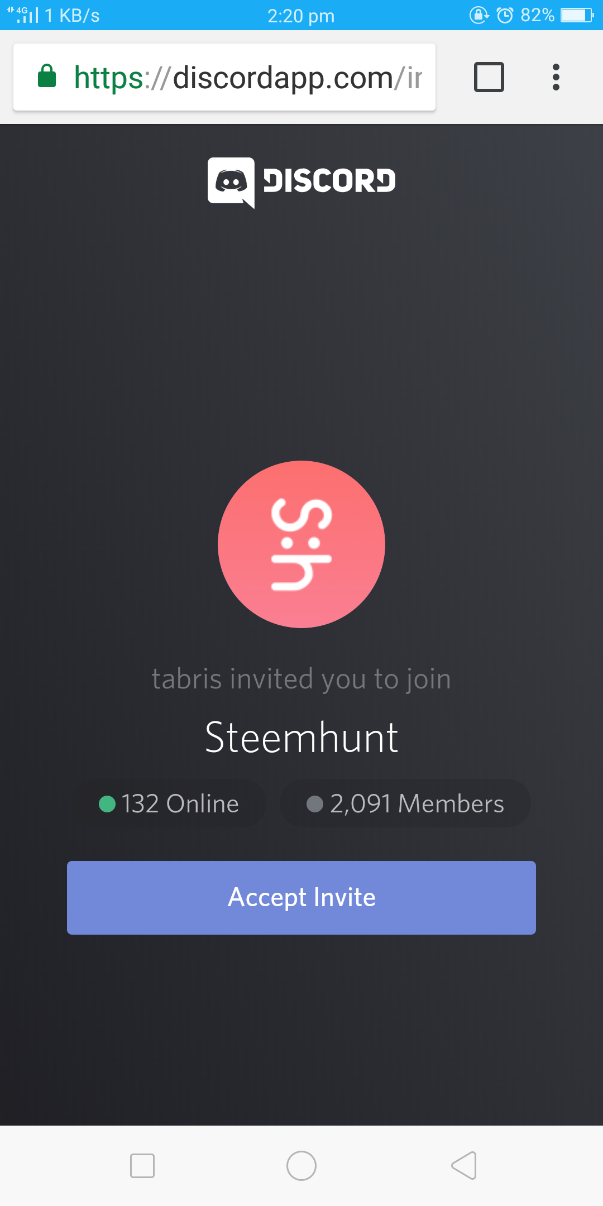Tap the 132 Online status pill
Image resolution: width=603 pixels, height=1206 pixels.
point(169,804)
